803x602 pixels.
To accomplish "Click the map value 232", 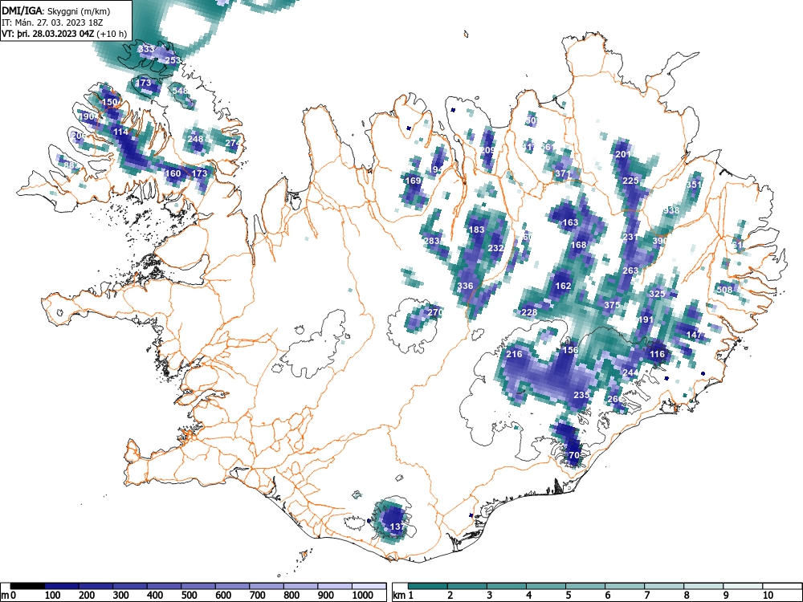I will pos(495,248).
